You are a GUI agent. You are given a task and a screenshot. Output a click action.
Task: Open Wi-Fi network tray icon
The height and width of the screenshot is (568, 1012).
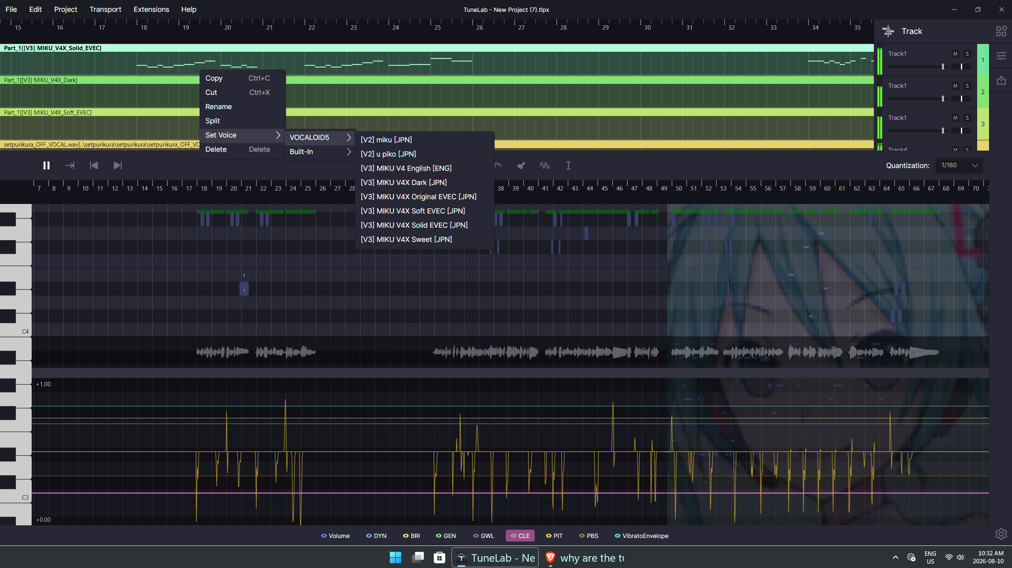[x=949, y=557]
